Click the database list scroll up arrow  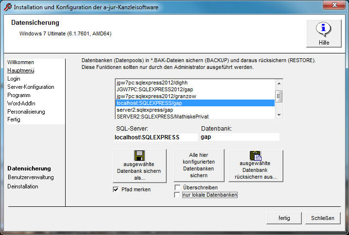[279, 84]
